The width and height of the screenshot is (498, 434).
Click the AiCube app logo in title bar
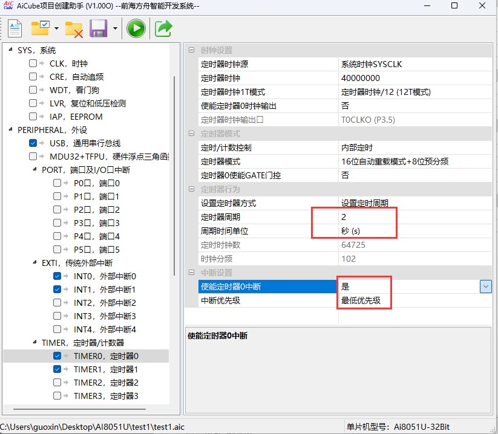click(x=8, y=5)
